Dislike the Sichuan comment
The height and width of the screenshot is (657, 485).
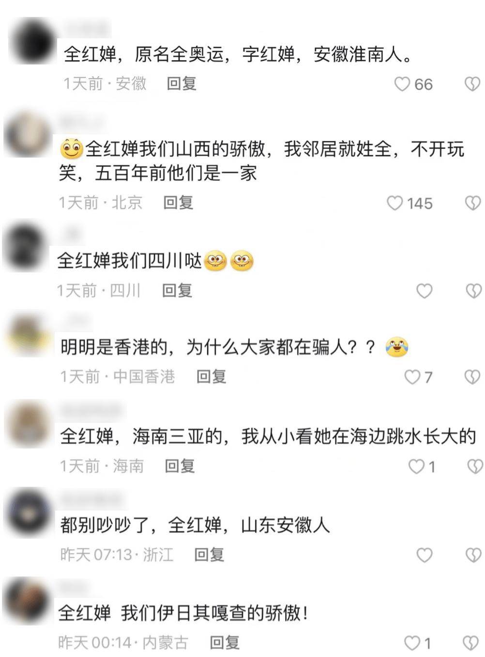(x=473, y=291)
